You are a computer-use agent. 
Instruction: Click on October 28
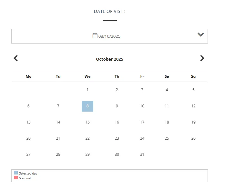(58, 154)
